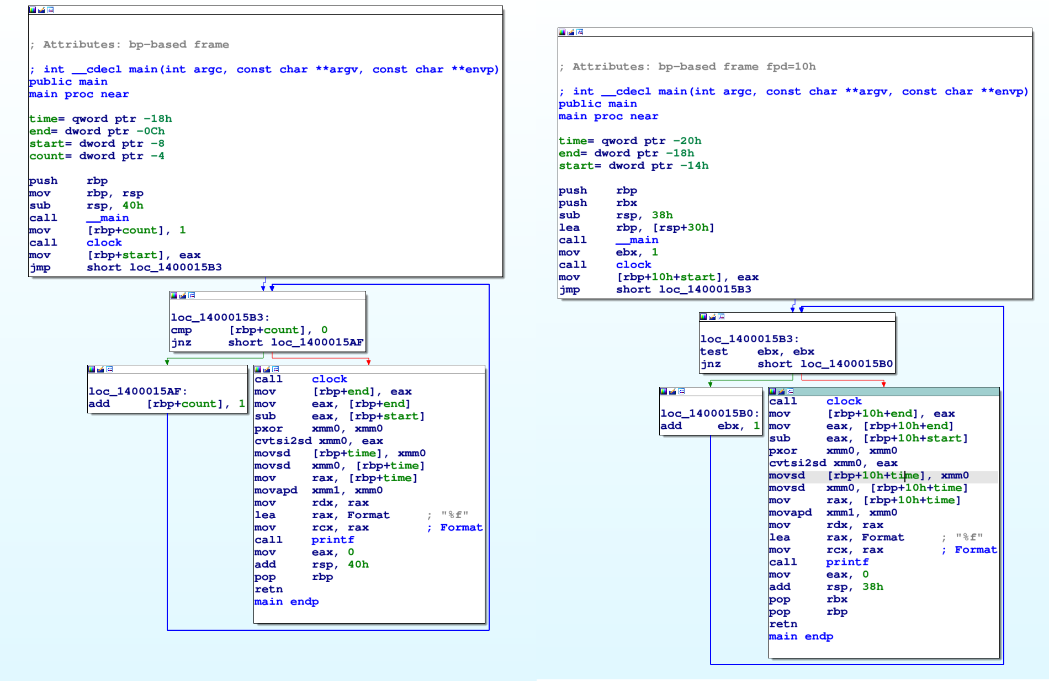Click the group-nodes icon on the 'test ebx, ebx' node
The height and width of the screenshot is (681, 1049).
tap(721, 317)
